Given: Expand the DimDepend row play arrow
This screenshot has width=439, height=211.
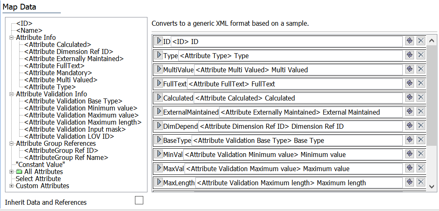Looking at the screenshot, I should pyautogui.click(x=159, y=126).
